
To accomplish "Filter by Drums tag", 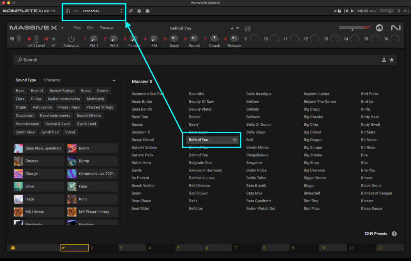I will (x=103, y=91).
